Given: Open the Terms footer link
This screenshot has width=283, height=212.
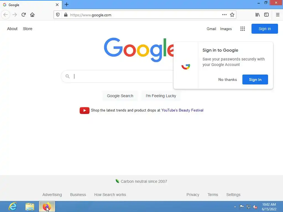Looking at the screenshot, I should [x=213, y=195].
